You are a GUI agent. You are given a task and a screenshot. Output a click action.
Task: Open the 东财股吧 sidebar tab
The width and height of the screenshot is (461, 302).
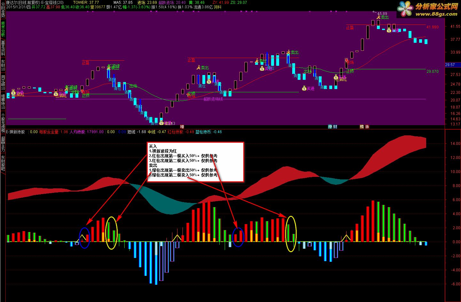pos(3,163)
